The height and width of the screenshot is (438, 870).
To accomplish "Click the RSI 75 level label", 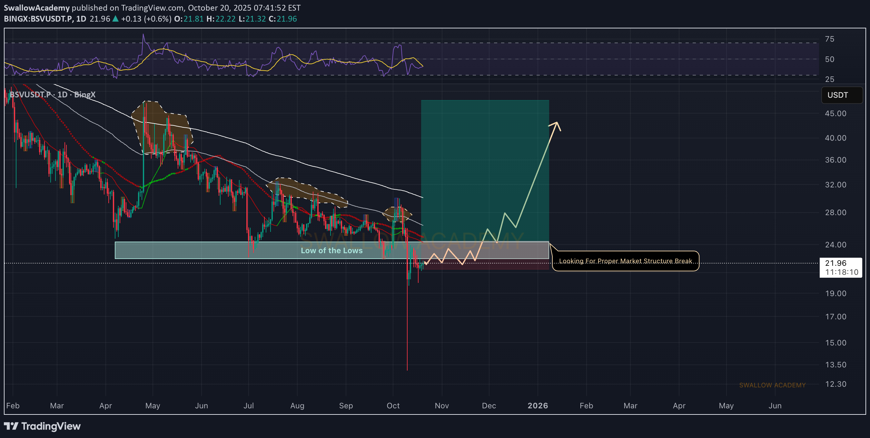I will 829,39.
